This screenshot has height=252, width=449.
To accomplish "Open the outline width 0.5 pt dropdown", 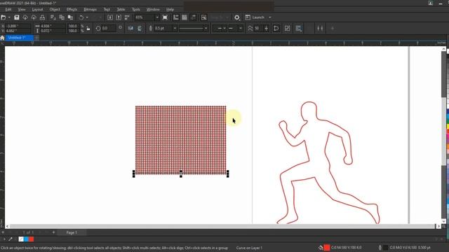I will click(x=175, y=28).
